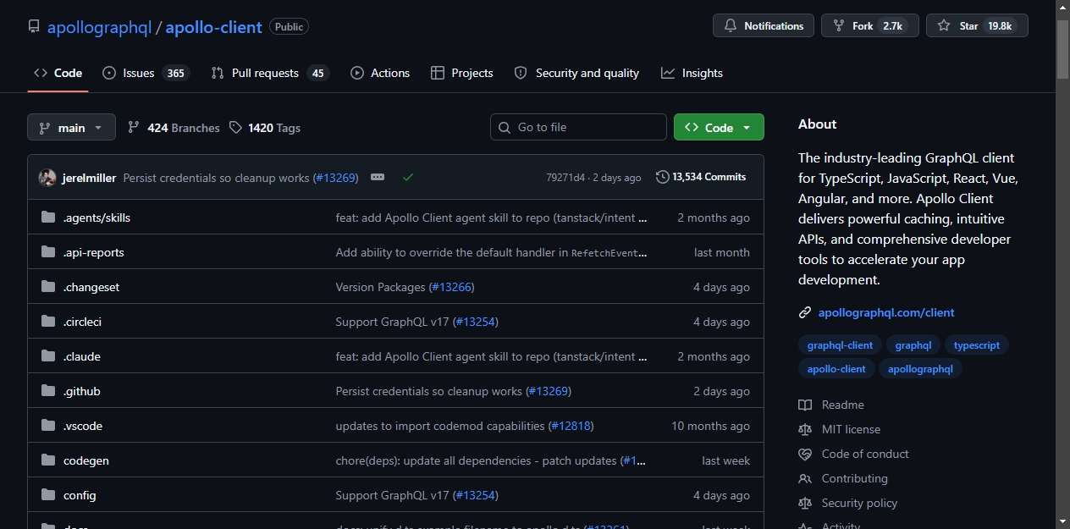
Task: Click the '10 months ago' timestamp
Action: point(710,426)
